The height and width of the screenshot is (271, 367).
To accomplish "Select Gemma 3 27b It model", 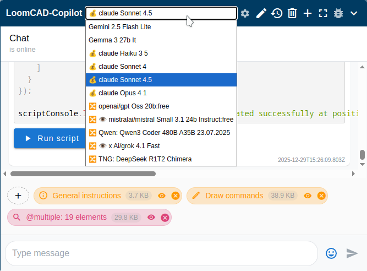I will click(x=161, y=40).
